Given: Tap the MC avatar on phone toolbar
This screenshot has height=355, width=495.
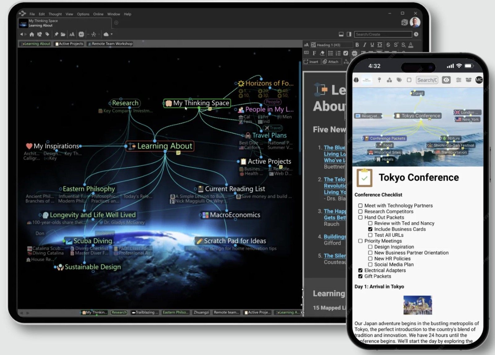Looking at the screenshot, I should [x=479, y=80].
